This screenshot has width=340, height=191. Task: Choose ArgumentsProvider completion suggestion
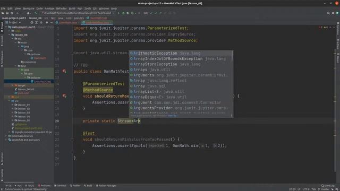181,108
